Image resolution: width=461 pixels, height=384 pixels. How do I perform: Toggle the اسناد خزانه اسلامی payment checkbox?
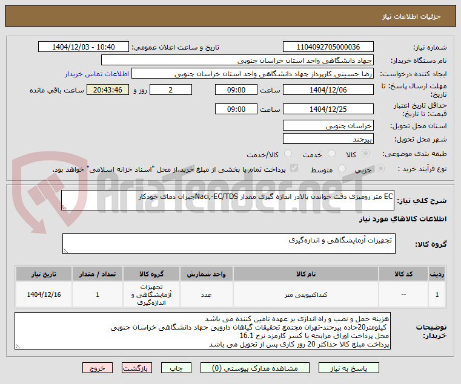294,168
